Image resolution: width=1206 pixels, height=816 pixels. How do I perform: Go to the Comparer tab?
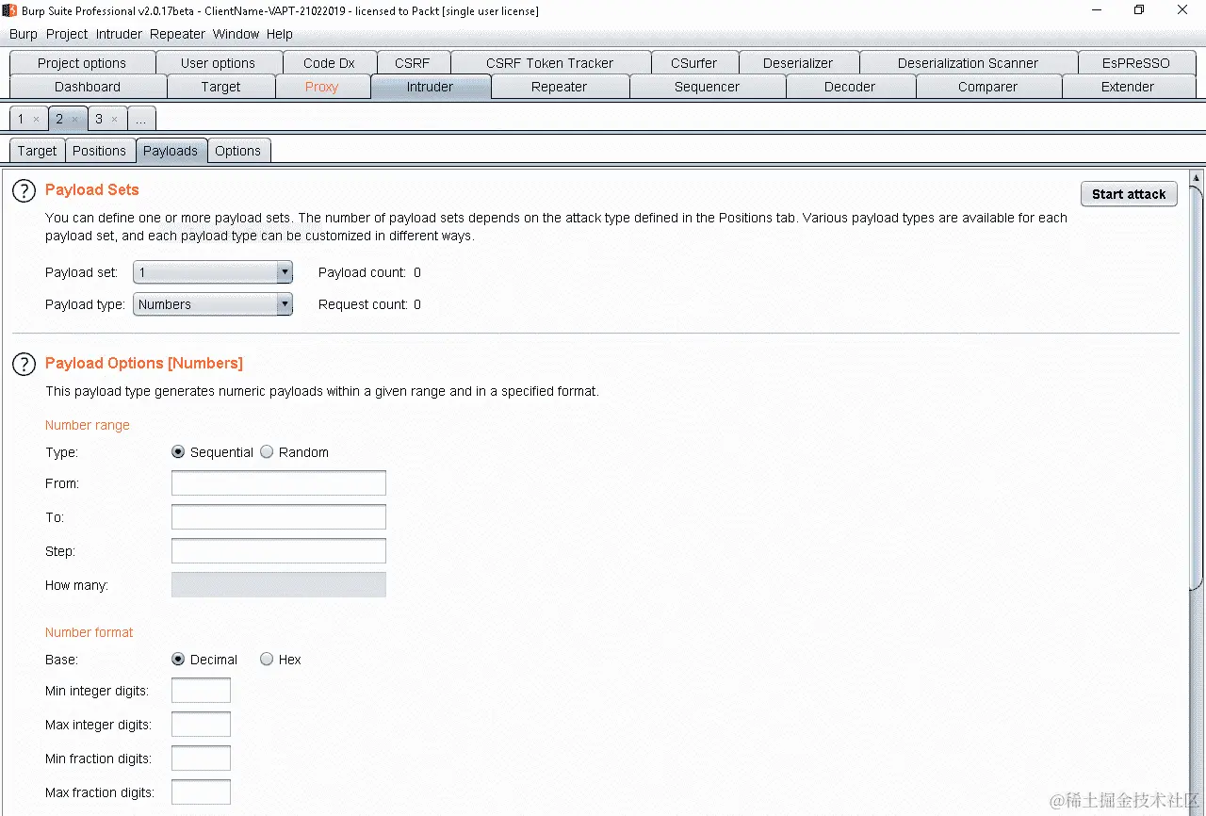click(987, 87)
